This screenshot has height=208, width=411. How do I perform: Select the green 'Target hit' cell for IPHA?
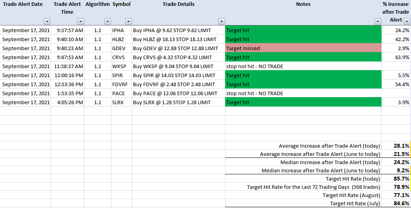click(x=303, y=31)
